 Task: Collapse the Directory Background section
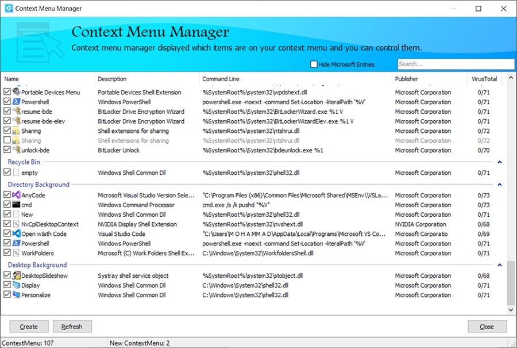499,185
